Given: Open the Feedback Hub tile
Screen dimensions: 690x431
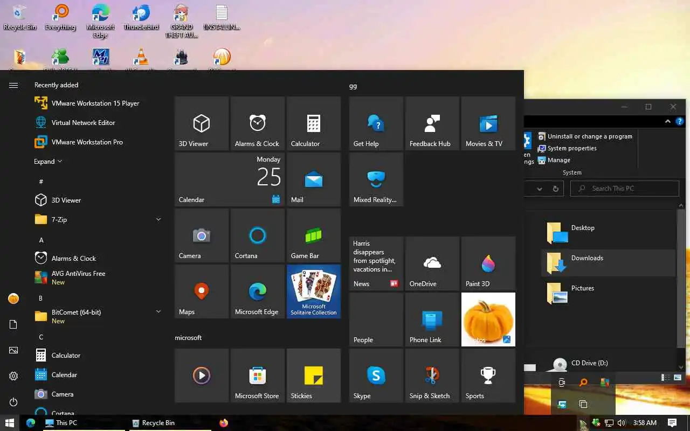Looking at the screenshot, I should pos(432,123).
